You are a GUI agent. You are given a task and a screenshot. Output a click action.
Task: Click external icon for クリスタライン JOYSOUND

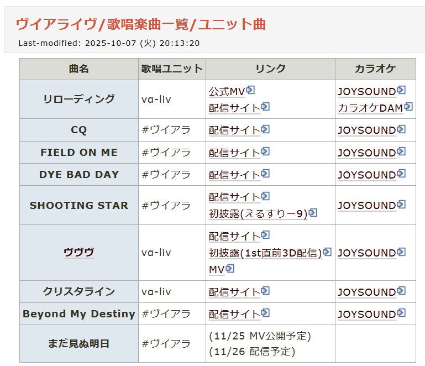[401, 291]
